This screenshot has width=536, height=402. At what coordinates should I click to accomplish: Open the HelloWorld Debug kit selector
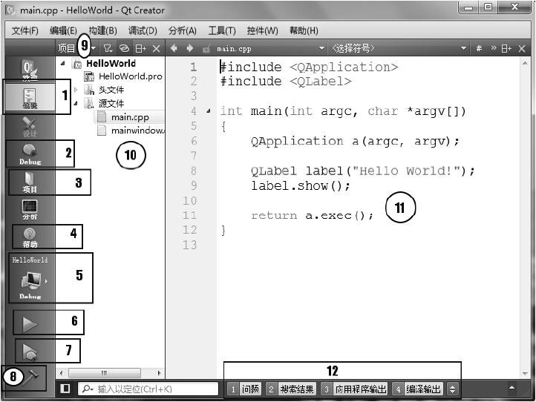point(30,280)
